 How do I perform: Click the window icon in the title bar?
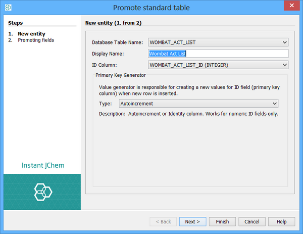tap(8, 8)
